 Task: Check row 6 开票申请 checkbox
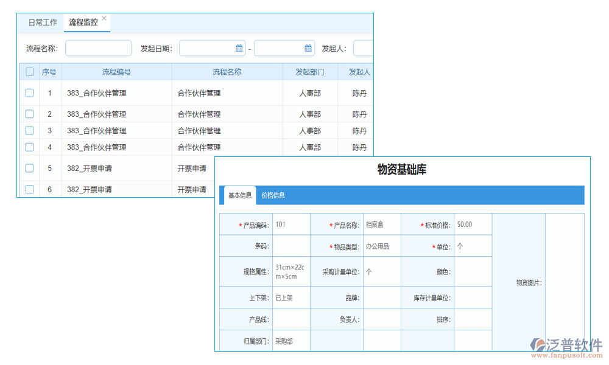[29, 189]
